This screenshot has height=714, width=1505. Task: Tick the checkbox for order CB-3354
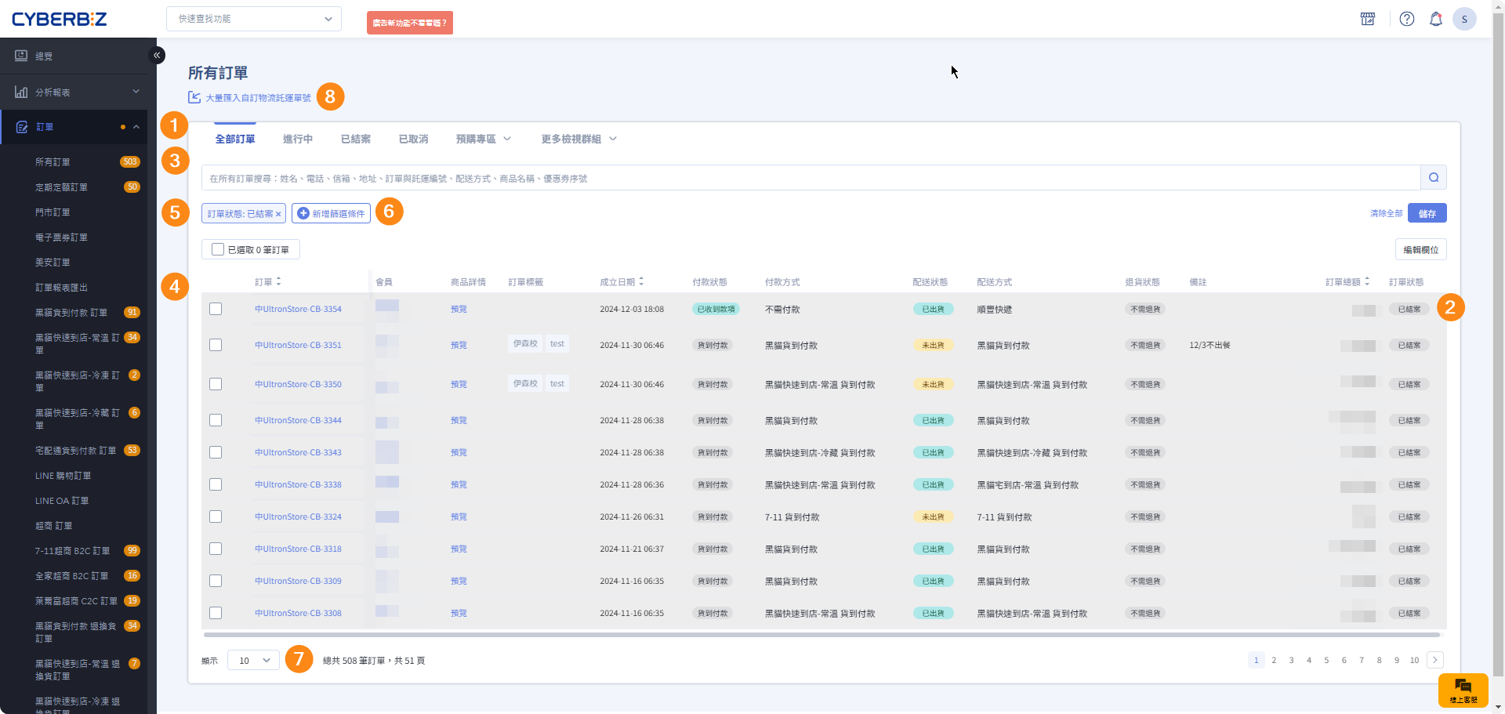[216, 309]
